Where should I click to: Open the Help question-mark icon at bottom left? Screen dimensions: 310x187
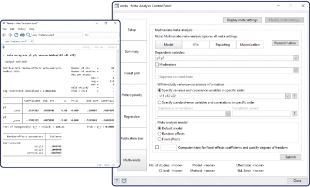(x=117, y=181)
